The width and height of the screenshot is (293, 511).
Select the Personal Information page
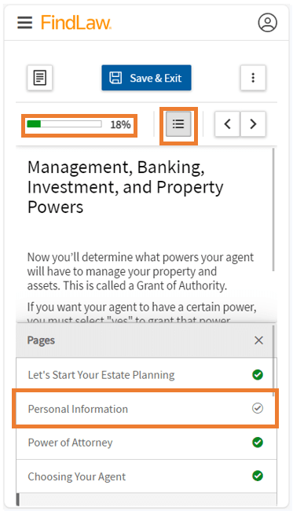[146, 409]
